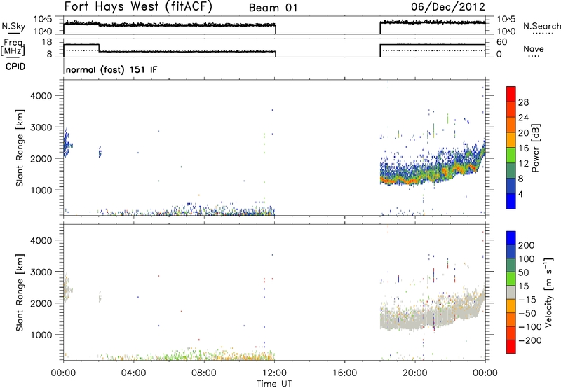561x388 pixels.
Task: Click the power panel 'Slant Range [km]' label
Action: click(x=20, y=148)
